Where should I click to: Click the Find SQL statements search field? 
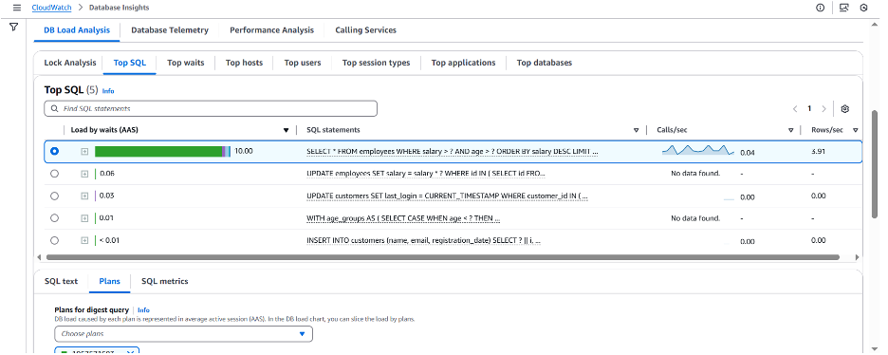211,109
